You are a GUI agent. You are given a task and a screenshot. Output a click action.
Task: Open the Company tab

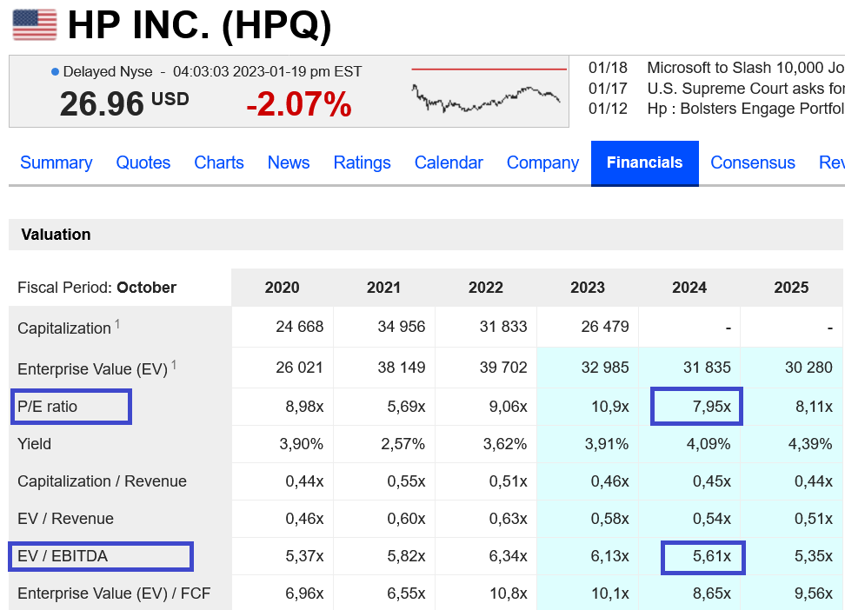(542, 162)
